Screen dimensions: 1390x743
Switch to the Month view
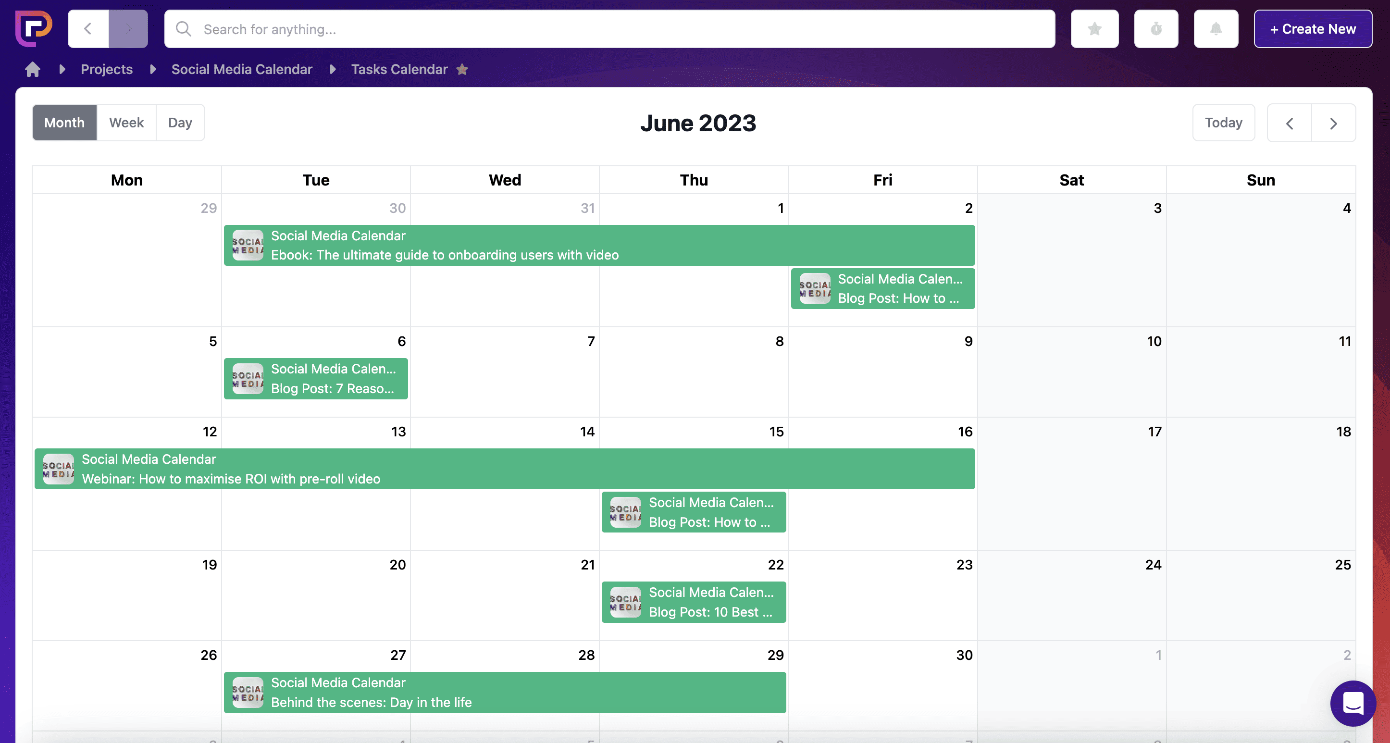pyautogui.click(x=64, y=123)
